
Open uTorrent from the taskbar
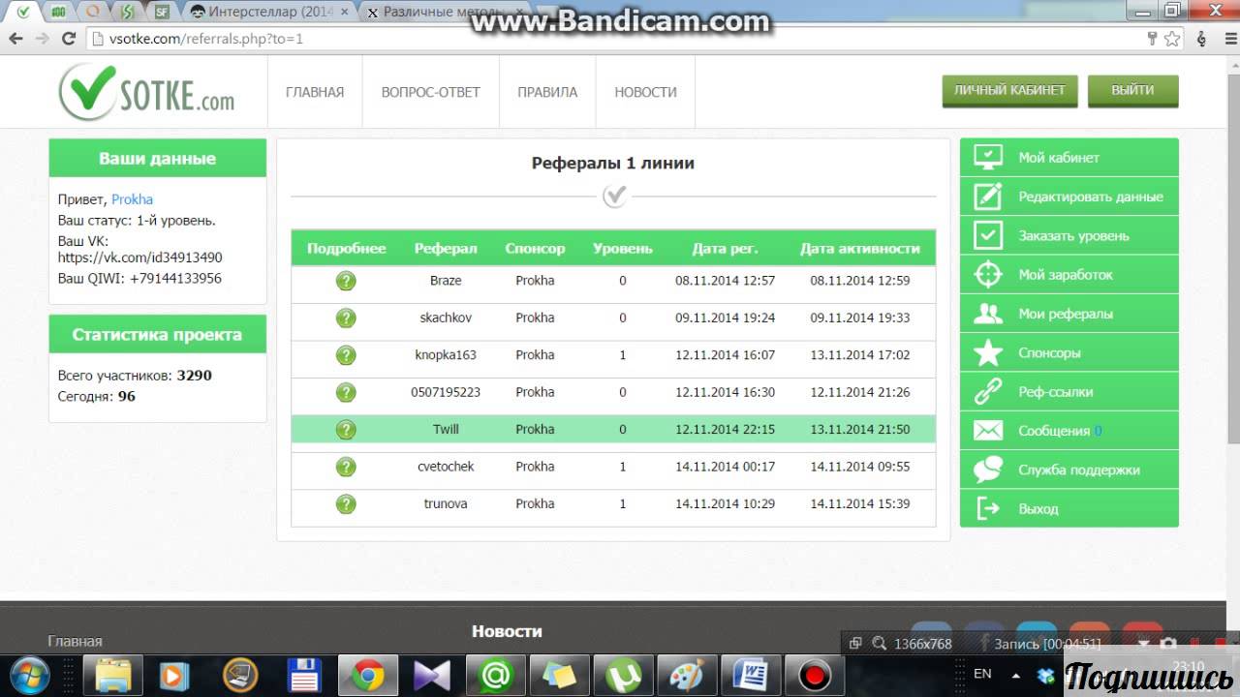point(623,675)
